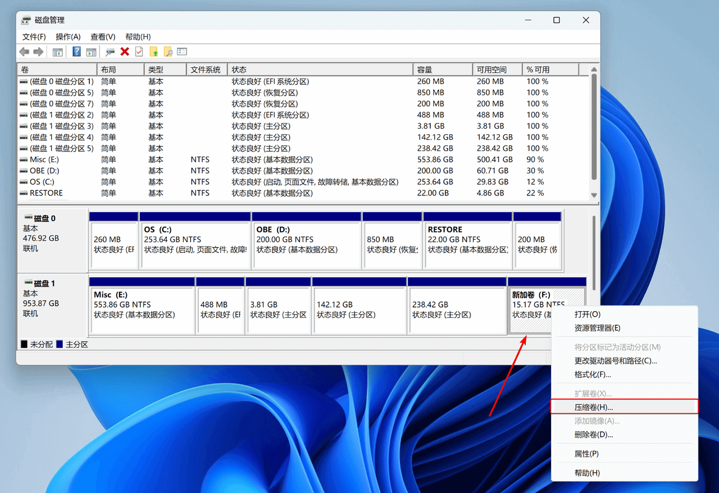Click the red X delete toolbar icon
Screen dimensions: 719x493
[x=125, y=52]
